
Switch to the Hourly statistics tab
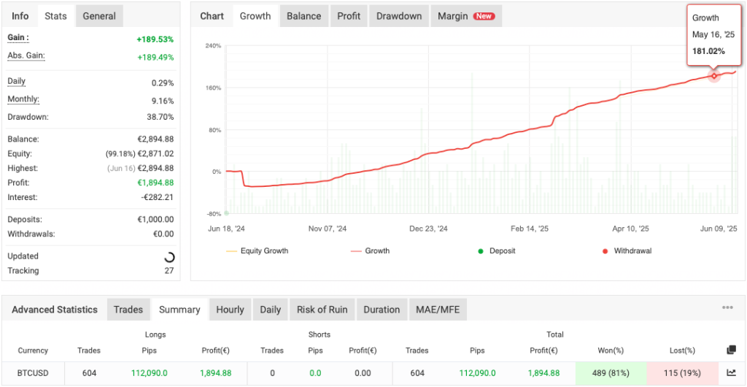click(x=230, y=310)
